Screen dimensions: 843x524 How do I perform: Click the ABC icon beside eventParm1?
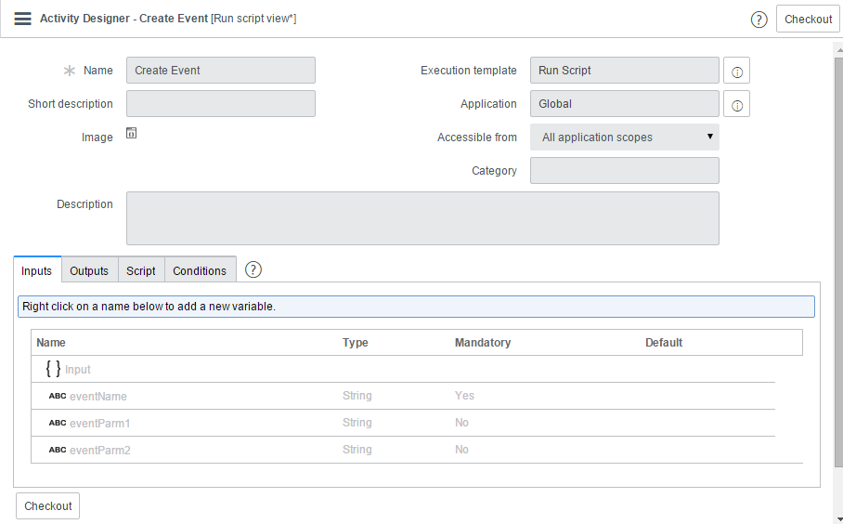(58, 423)
